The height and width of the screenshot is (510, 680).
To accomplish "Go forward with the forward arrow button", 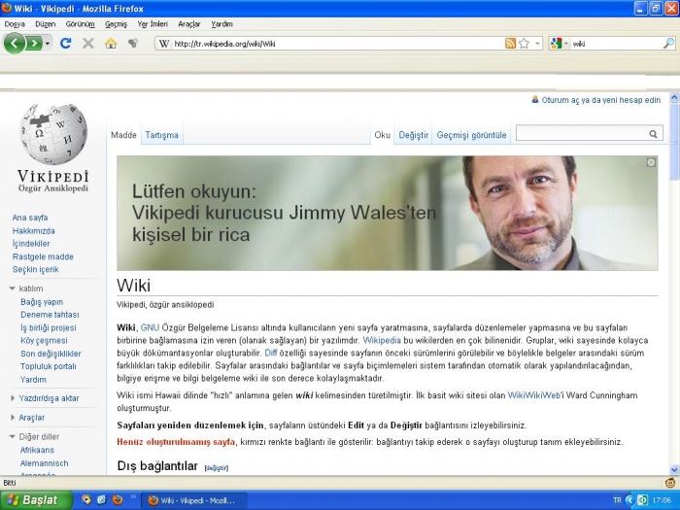I will (x=34, y=43).
